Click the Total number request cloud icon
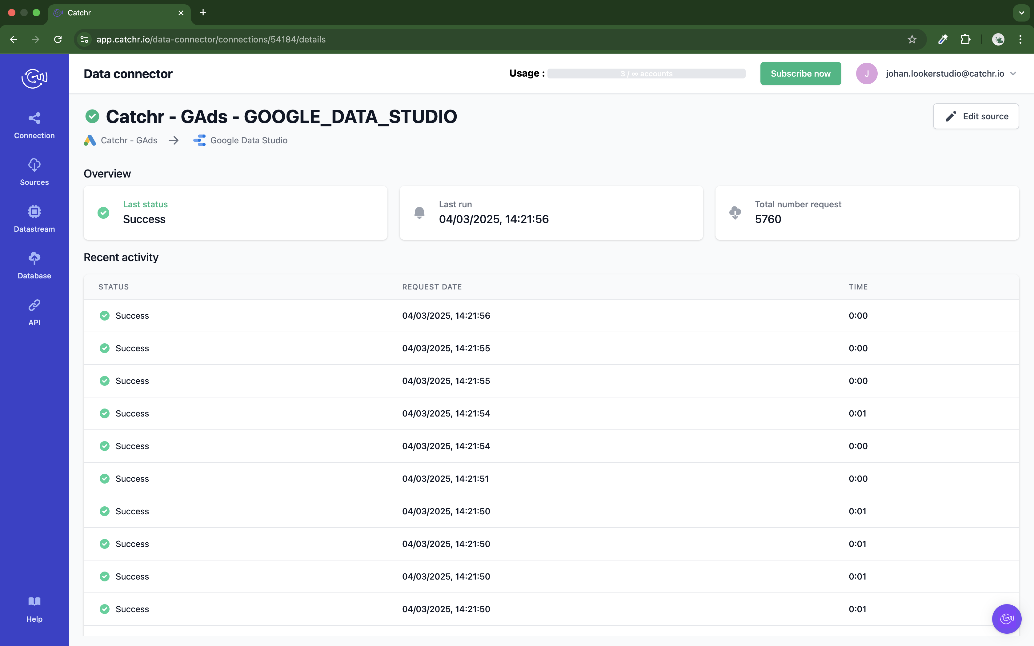Screen dimensions: 1034x646 tap(735, 213)
